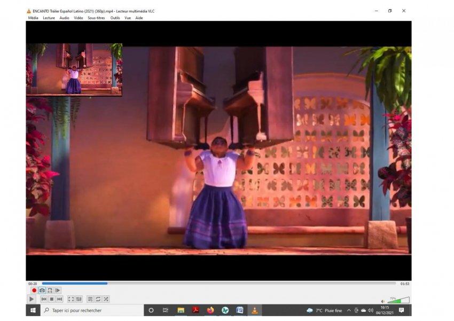
Task: Show the playlist panel
Action: coord(90,299)
